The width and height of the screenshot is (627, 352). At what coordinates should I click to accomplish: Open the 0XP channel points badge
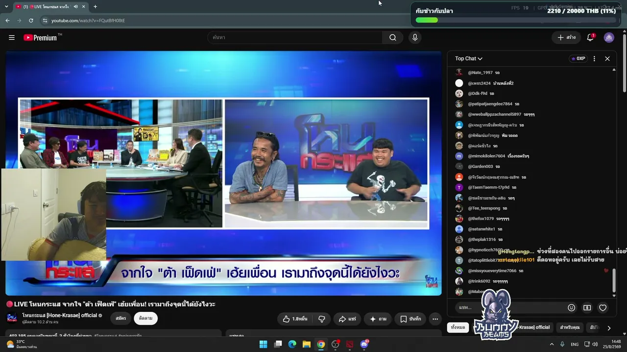[578, 59]
